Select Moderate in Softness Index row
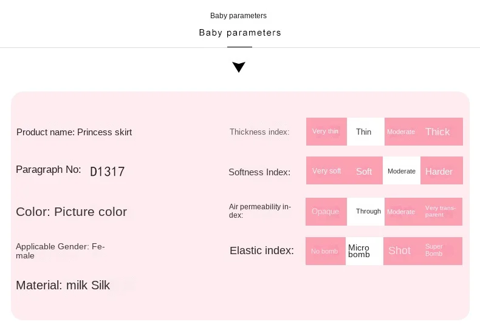Viewport: 480px width, 333px height. [x=402, y=171]
